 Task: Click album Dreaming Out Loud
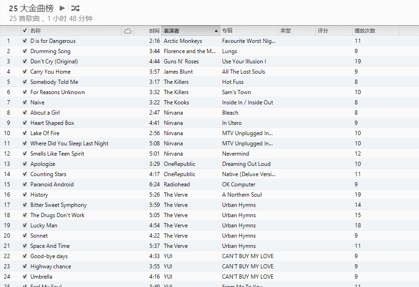[246, 164]
